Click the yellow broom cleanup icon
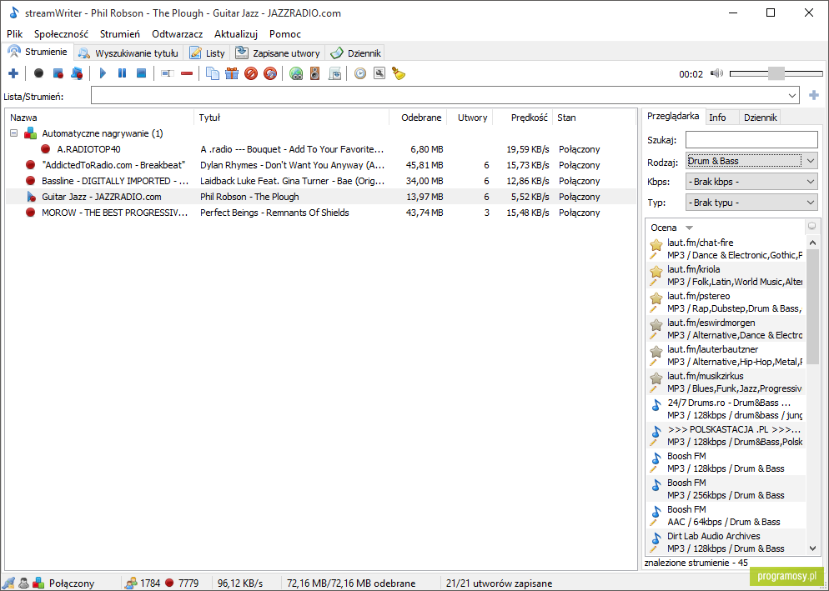Viewport: 829px width, 591px height. (399, 73)
